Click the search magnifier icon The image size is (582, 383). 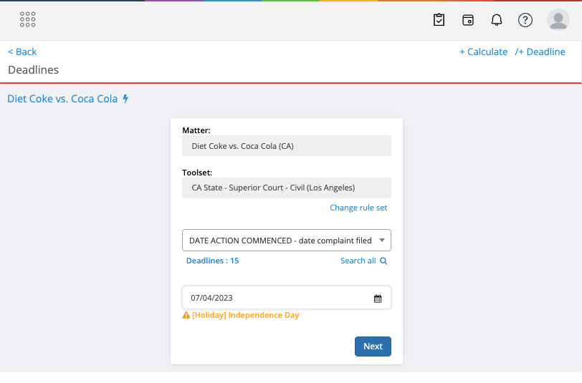pyautogui.click(x=383, y=261)
